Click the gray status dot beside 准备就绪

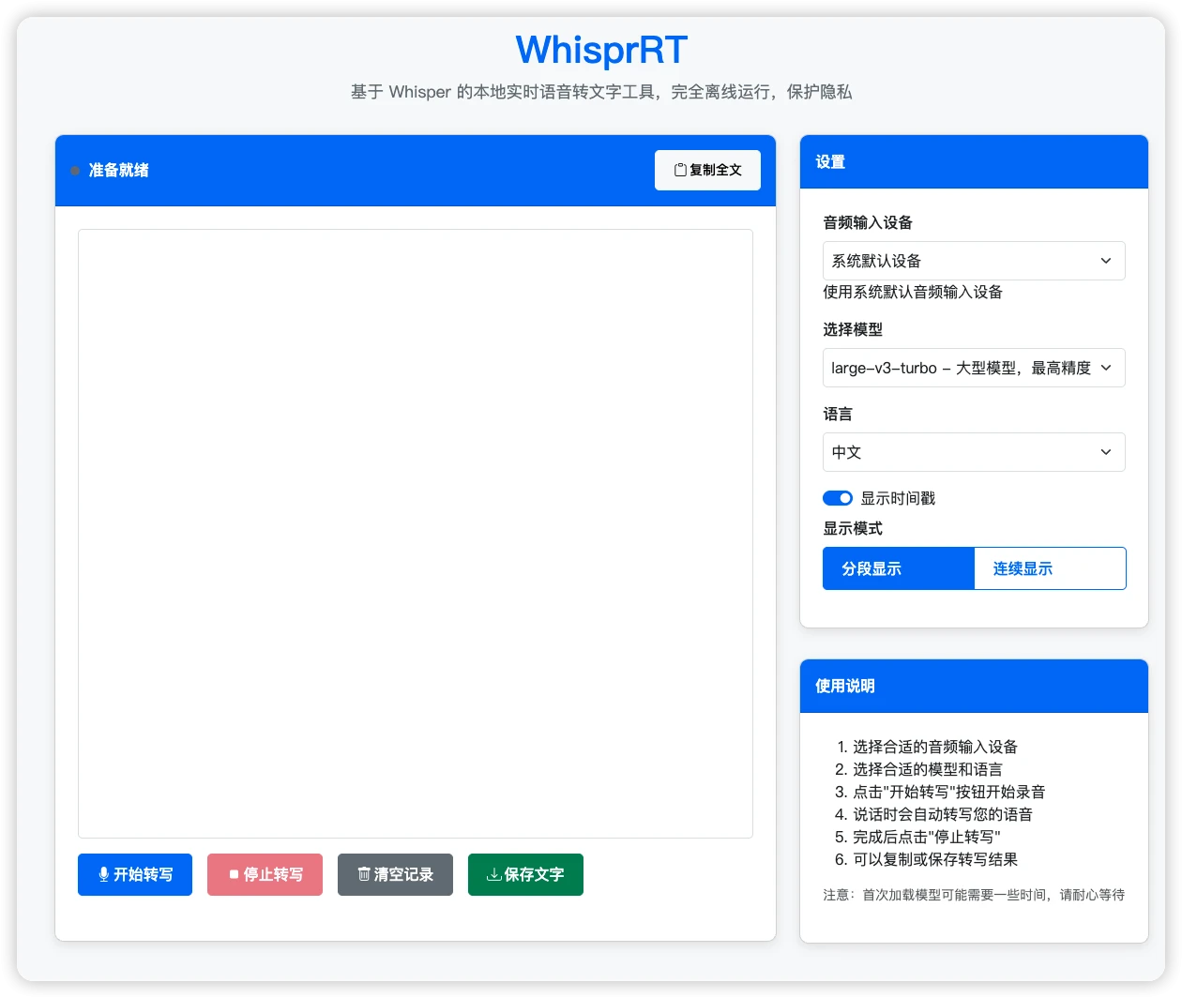pyautogui.click(x=75, y=171)
